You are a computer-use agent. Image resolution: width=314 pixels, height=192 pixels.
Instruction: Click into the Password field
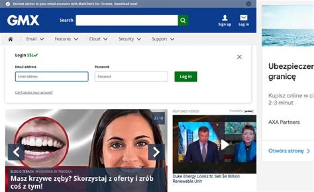click(x=131, y=77)
